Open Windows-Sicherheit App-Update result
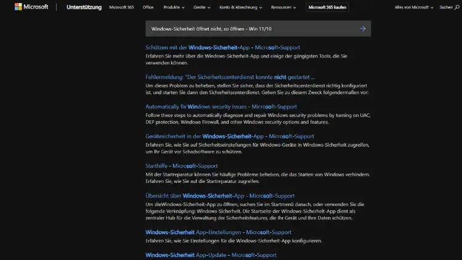 [211, 255]
